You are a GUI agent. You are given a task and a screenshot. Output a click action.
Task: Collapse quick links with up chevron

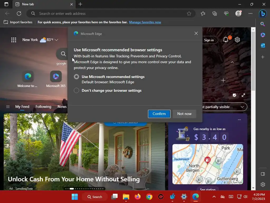(x=232, y=62)
